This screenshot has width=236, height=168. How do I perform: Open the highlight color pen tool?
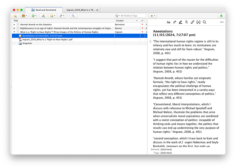coord(181,22)
